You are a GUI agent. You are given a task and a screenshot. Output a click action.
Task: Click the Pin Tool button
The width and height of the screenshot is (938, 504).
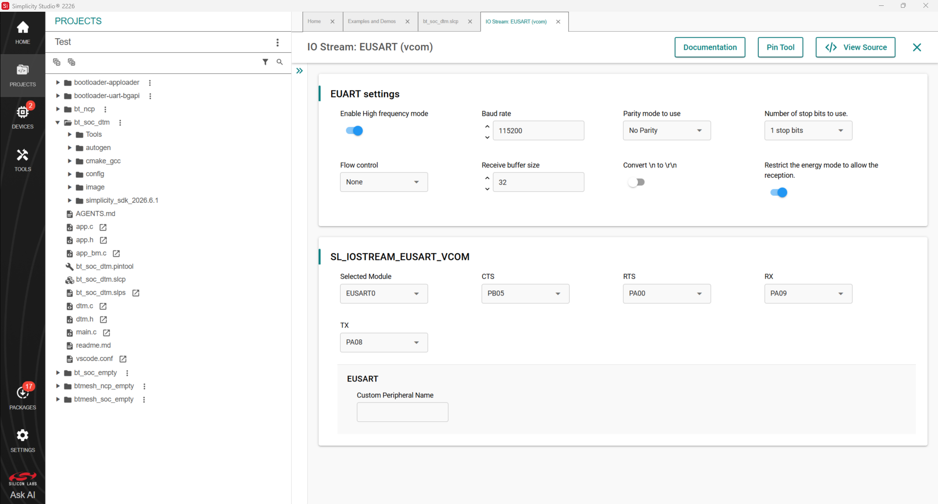[780, 47]
